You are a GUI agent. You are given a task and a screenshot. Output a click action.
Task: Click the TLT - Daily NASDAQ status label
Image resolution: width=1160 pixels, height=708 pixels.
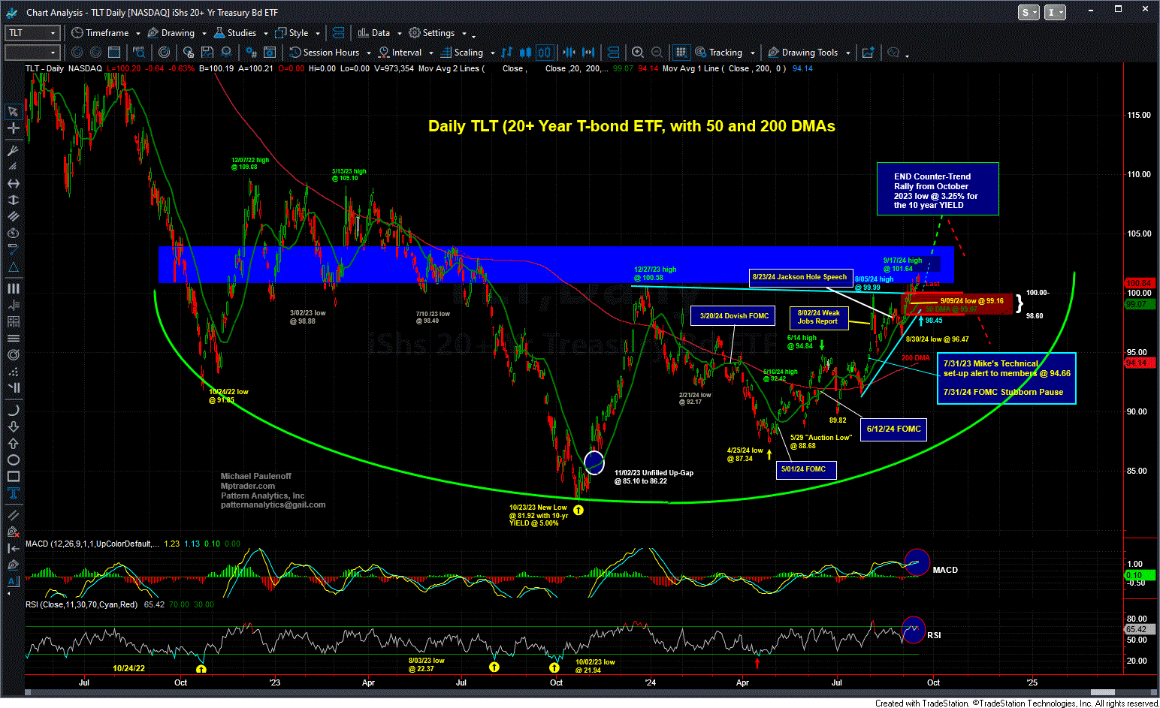[64, 68]
